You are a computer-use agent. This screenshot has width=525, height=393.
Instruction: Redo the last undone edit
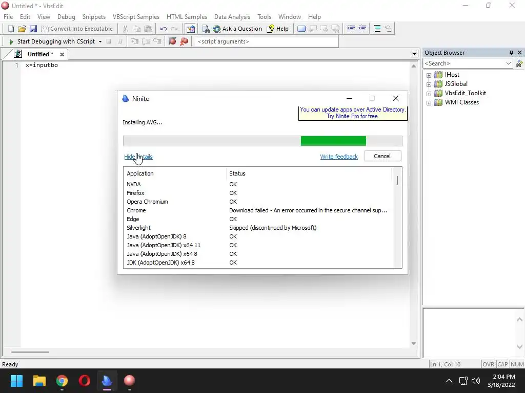click(x=174, y=29)
